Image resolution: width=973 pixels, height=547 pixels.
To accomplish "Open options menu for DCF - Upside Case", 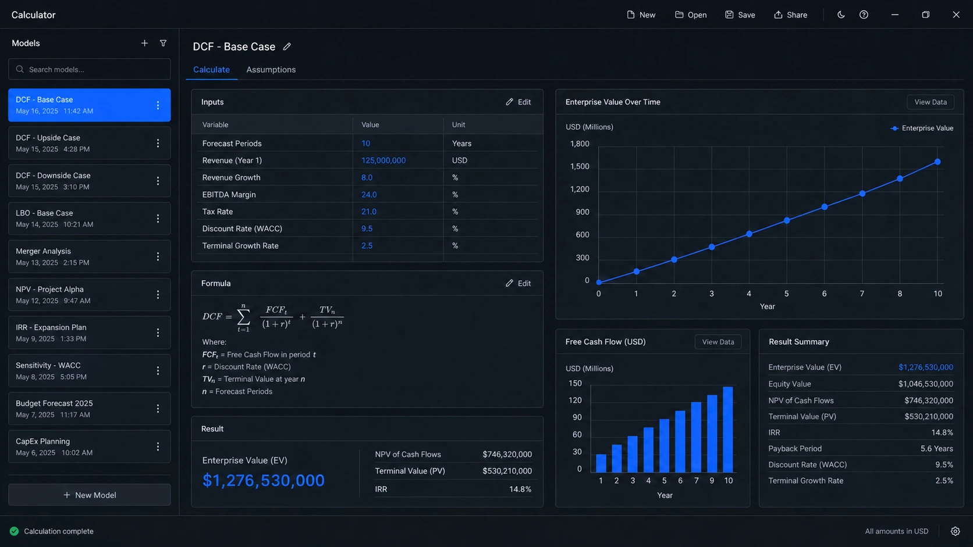I will [158, 143].
